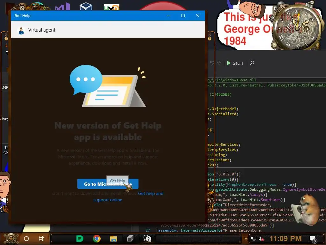The width and height of the screenshot is (326, 245).
Task: Click the stacked windows taskbar icon
Action: pyautogui.click(x=130, y=239)
